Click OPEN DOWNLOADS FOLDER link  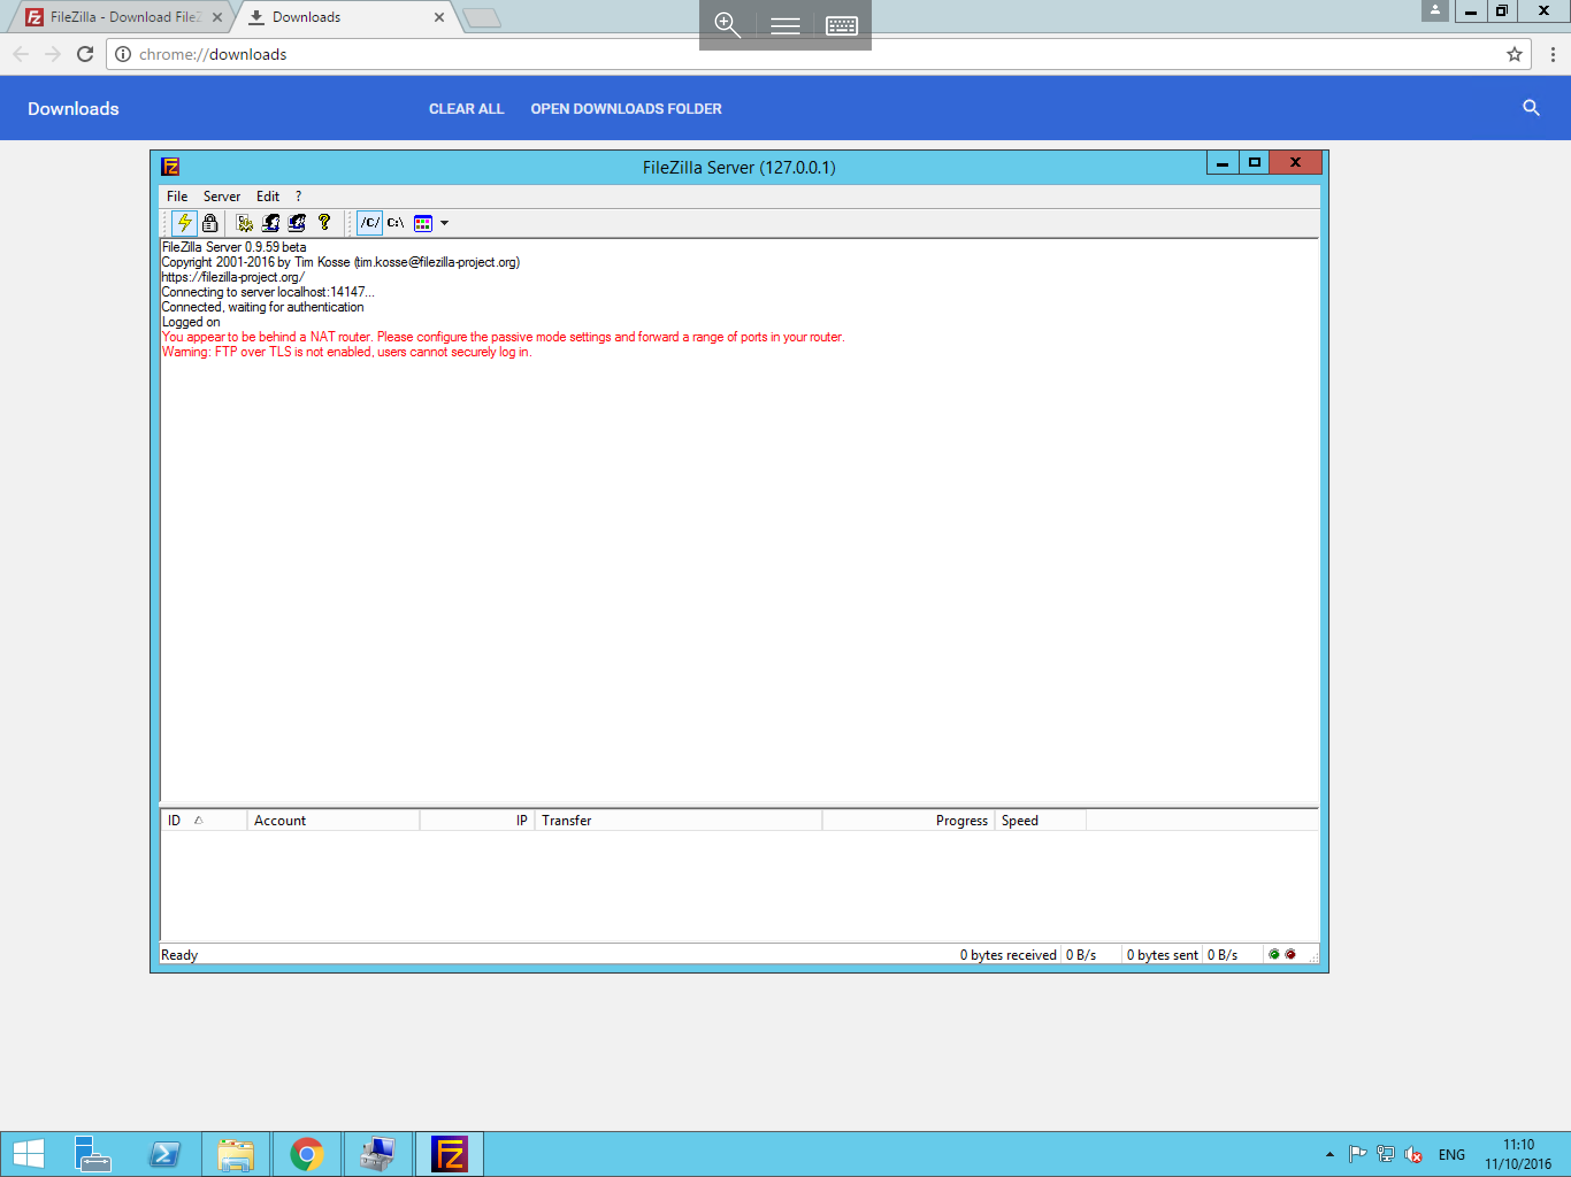(626, 109)
